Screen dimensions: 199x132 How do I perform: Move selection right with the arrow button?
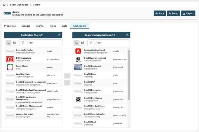click(67, 76)
